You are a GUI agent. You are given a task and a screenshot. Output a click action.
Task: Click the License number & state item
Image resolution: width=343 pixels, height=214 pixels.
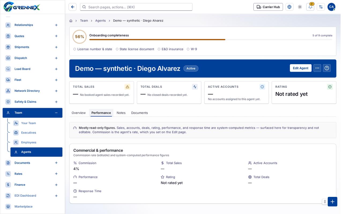(93, 49)
